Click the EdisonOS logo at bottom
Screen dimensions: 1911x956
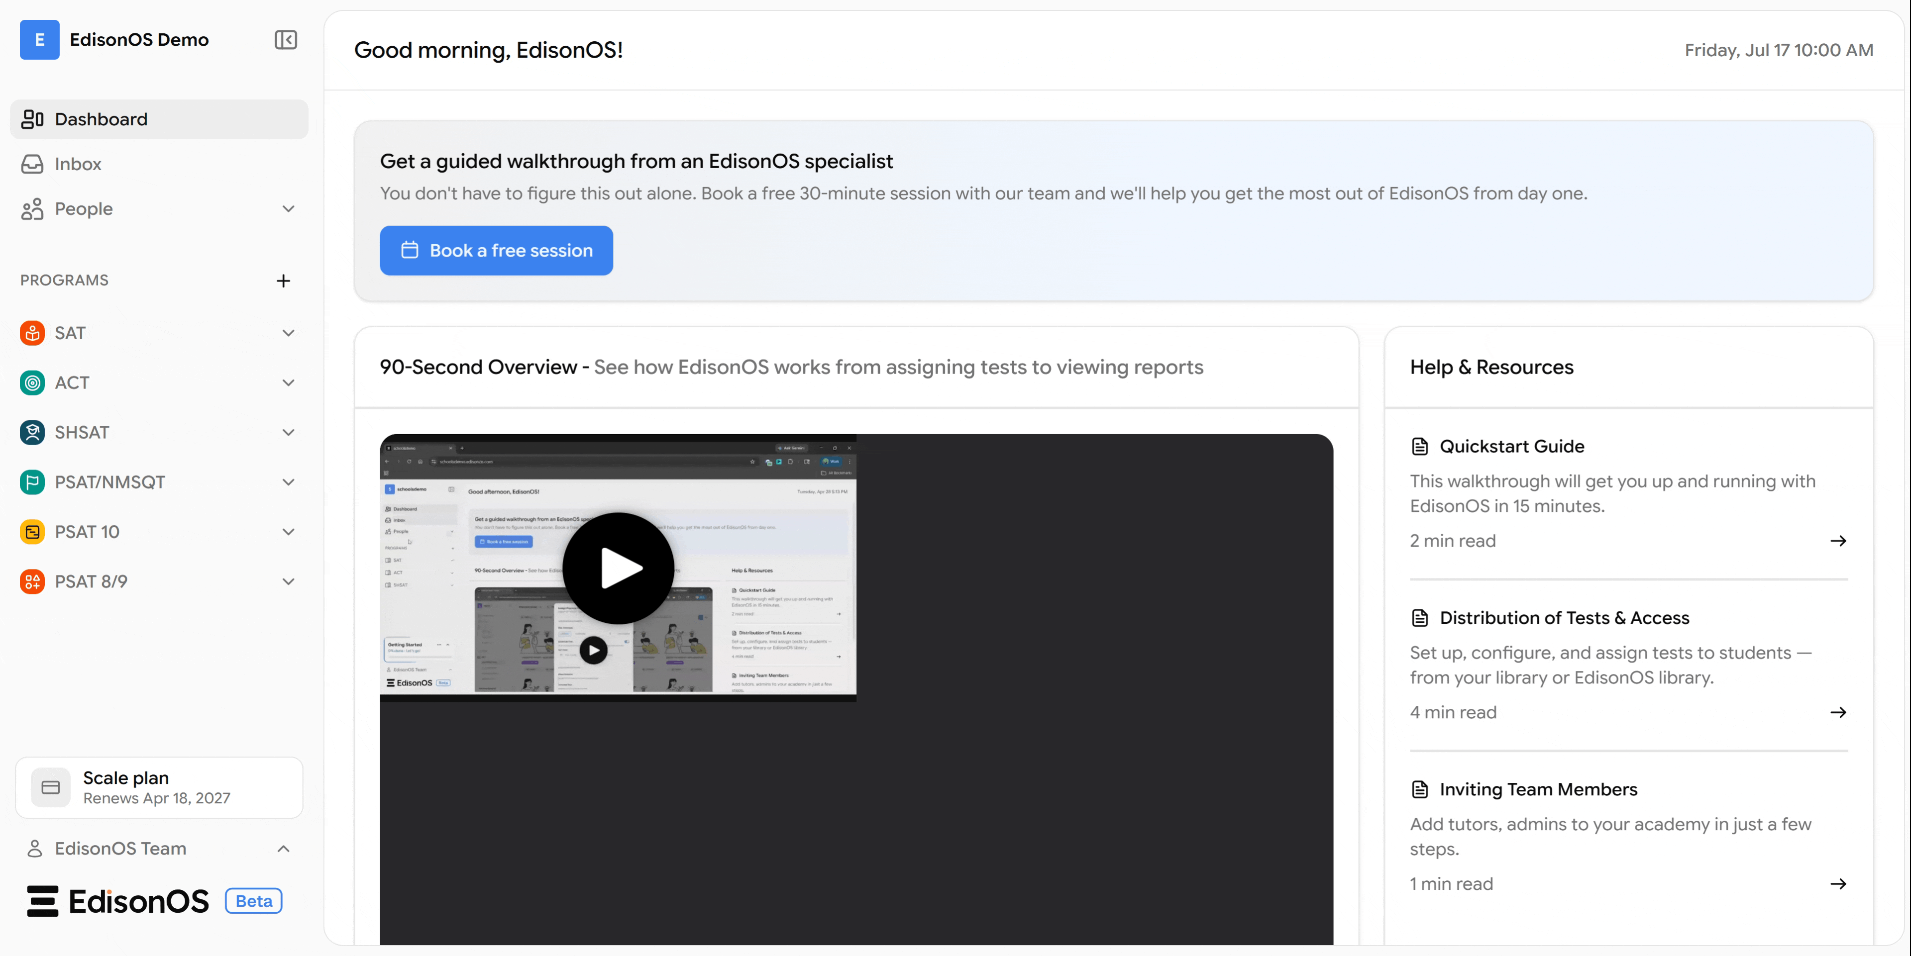click(119, 902)
